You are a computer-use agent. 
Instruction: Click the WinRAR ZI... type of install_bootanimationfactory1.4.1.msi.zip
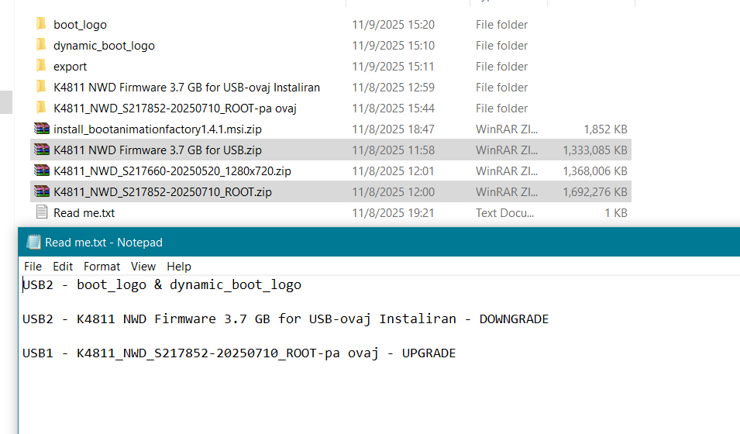(x=507, y=129)
